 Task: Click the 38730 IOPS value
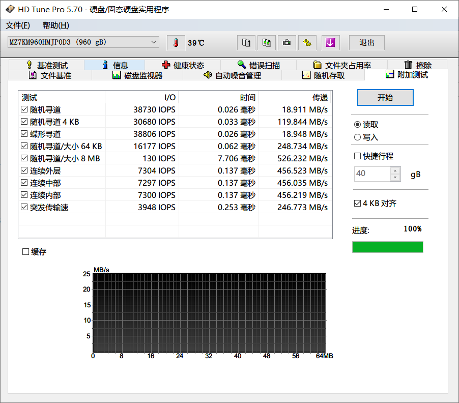pos(154,109)
